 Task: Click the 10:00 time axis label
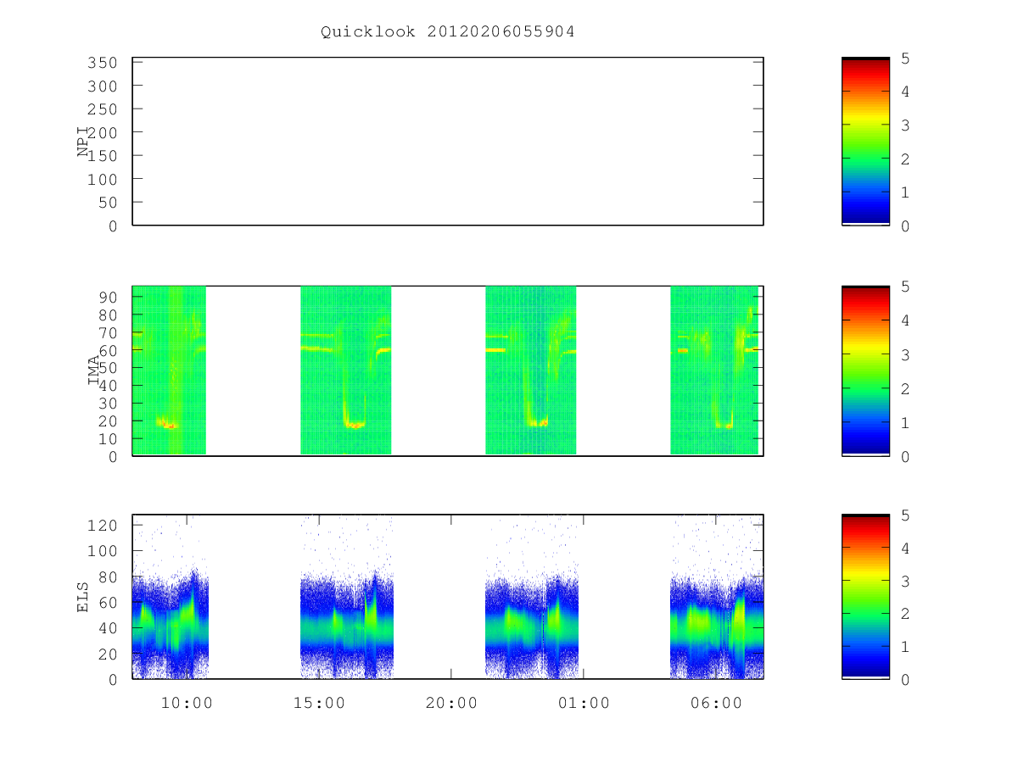click(187, 703)
